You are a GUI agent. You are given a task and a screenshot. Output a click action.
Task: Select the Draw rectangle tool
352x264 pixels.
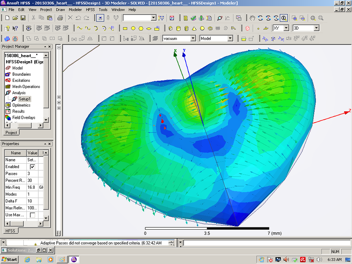tap(125, 28)
